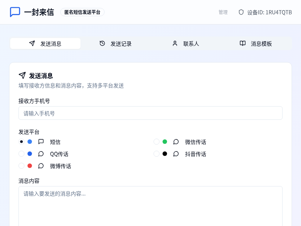
Task: Select the 抖音传话 platform radio button
Action: [156, 154]
